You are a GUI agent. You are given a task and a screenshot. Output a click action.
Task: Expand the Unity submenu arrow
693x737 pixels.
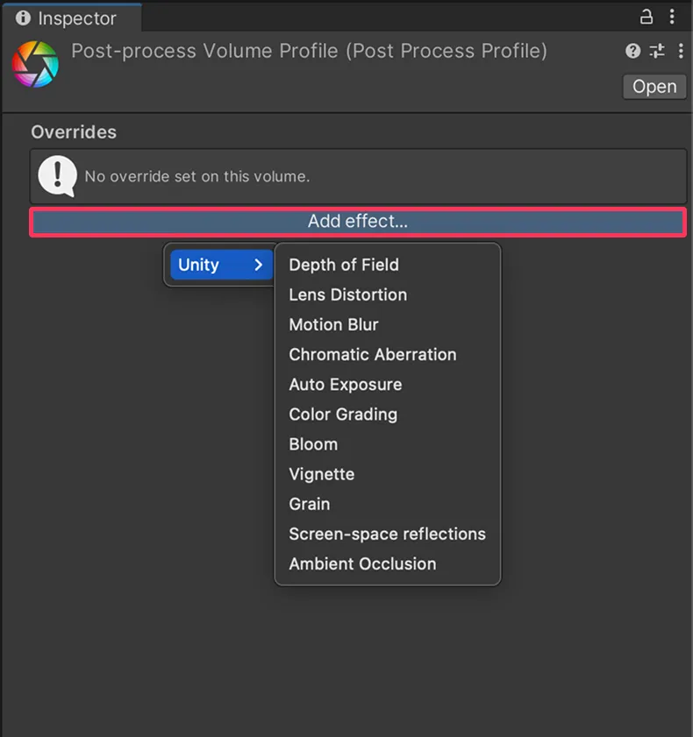(258, 265)
